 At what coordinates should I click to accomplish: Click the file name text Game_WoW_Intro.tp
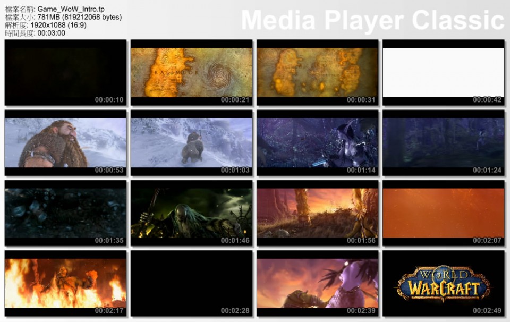(x=71, y=9)
